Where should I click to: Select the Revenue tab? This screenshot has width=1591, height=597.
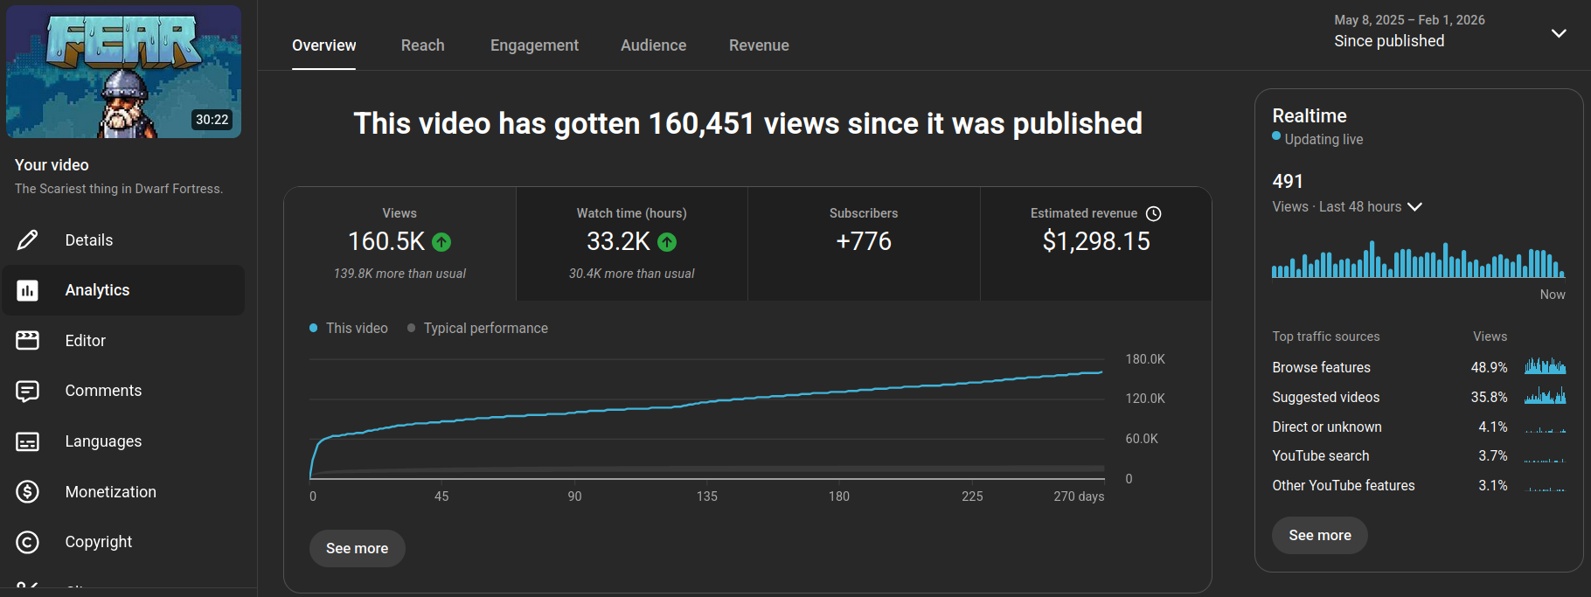(759, 45)
